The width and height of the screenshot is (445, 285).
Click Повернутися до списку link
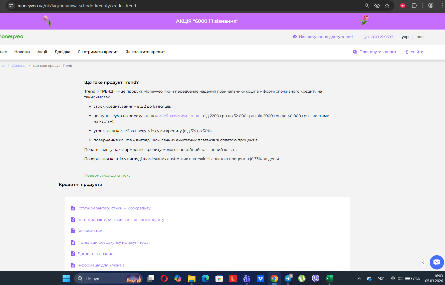(x=107, y=175)
